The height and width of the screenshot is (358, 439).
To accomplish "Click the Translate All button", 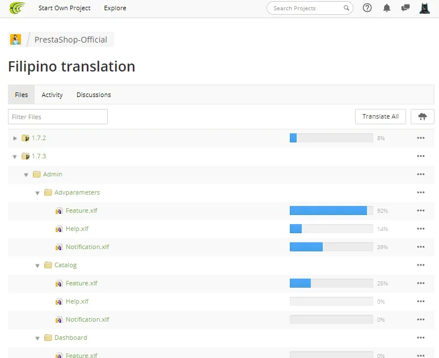I will click(380, 116).
